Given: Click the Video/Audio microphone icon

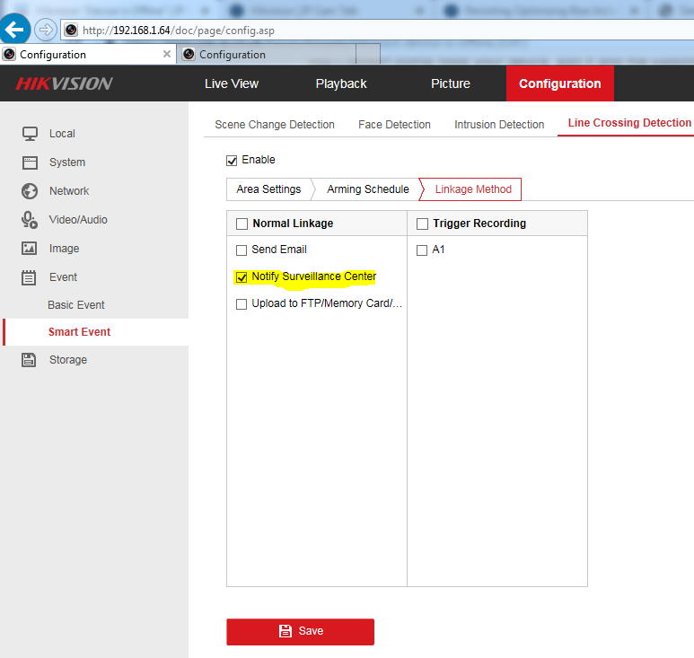Looking at the screenshot, I should pos(30,220).
